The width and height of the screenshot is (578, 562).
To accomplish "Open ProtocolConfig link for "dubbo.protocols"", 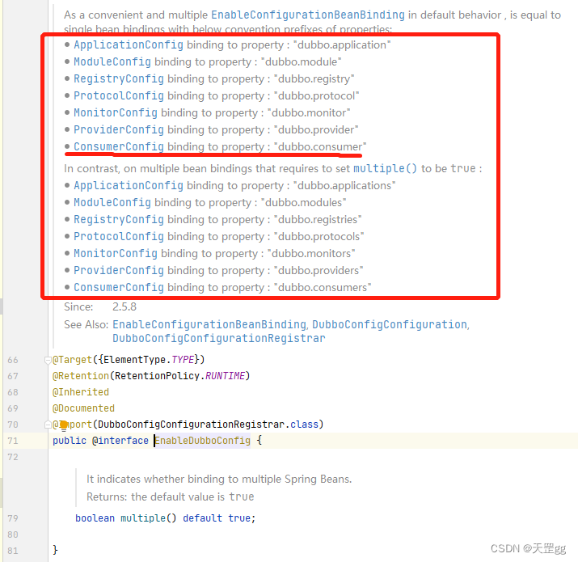I will [x=119, y=236].
